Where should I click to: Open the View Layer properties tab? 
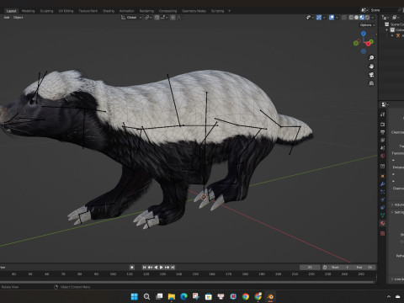[383, 140]
